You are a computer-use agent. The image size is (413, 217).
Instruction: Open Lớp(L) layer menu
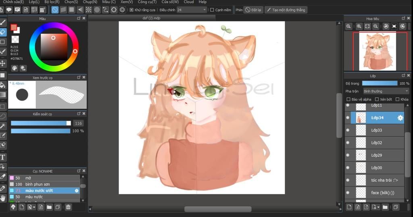tap(34, 2)
